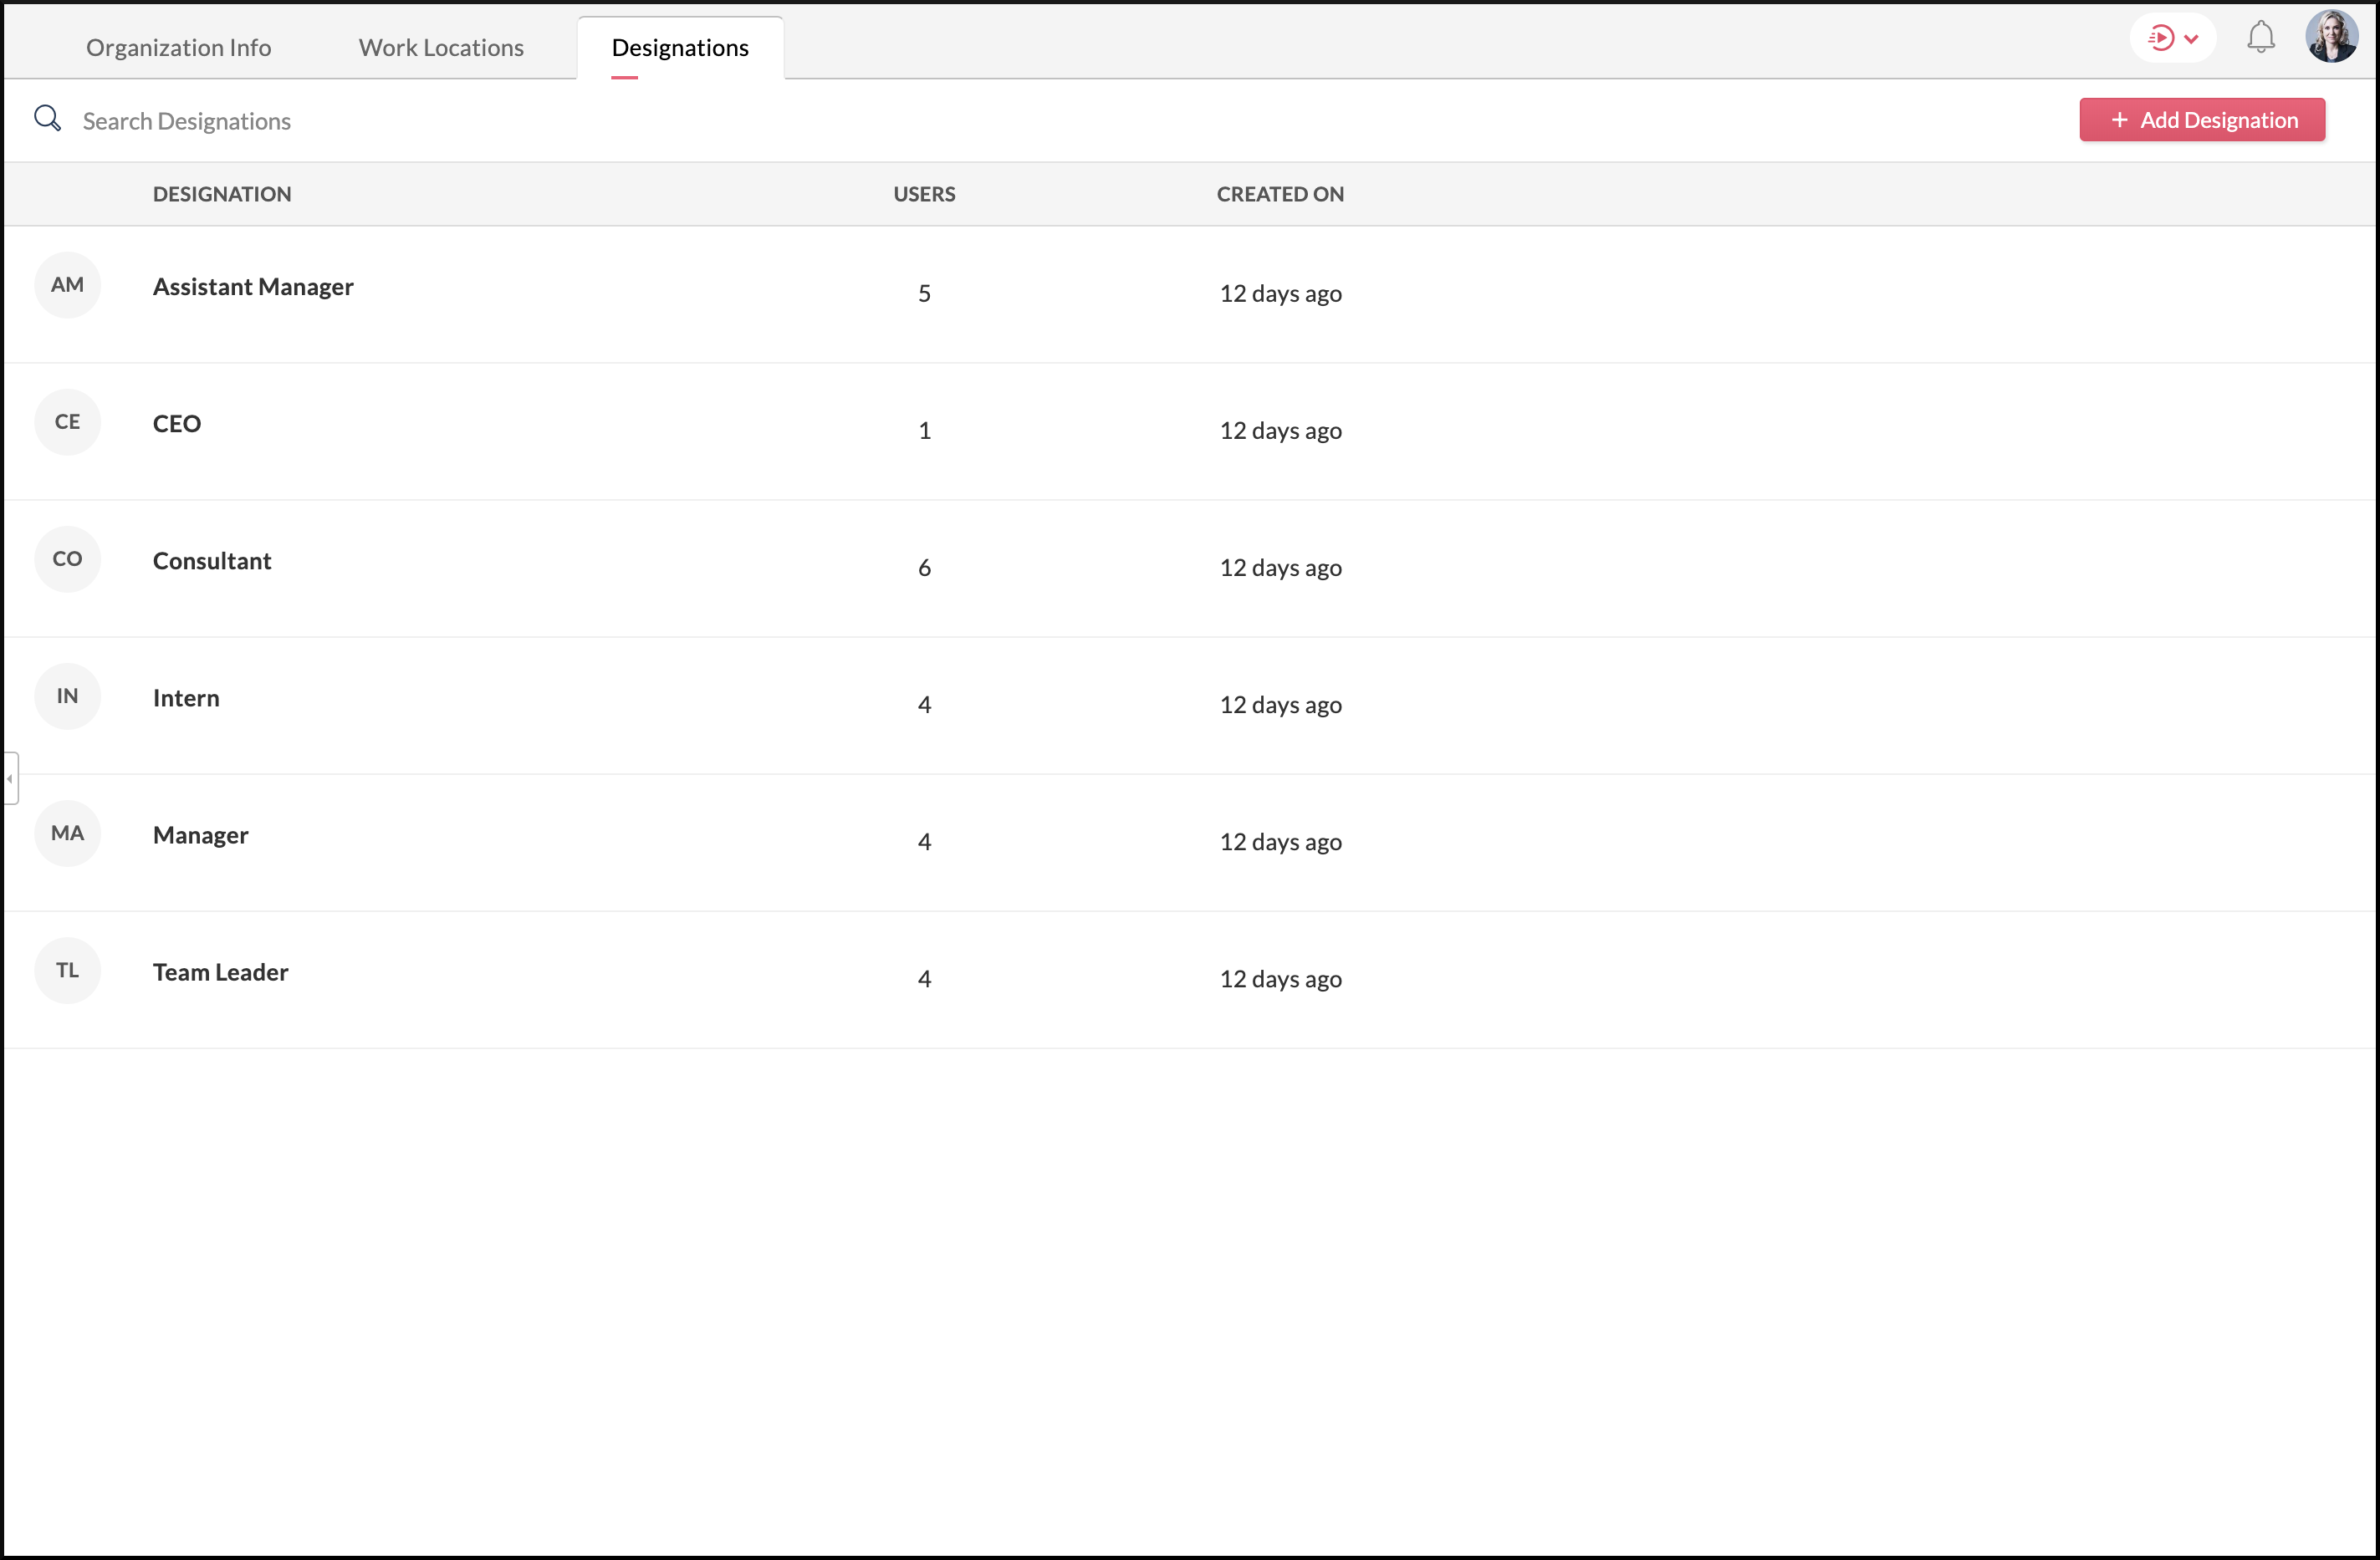Click the IN designation avatar badge
Screen dimensions: 2380x1560
tap(67, 696)
